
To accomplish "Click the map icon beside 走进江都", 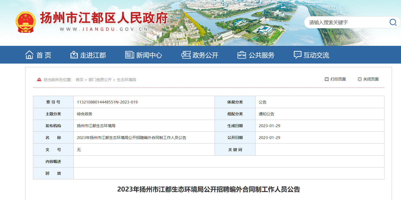I will [74, 55].
